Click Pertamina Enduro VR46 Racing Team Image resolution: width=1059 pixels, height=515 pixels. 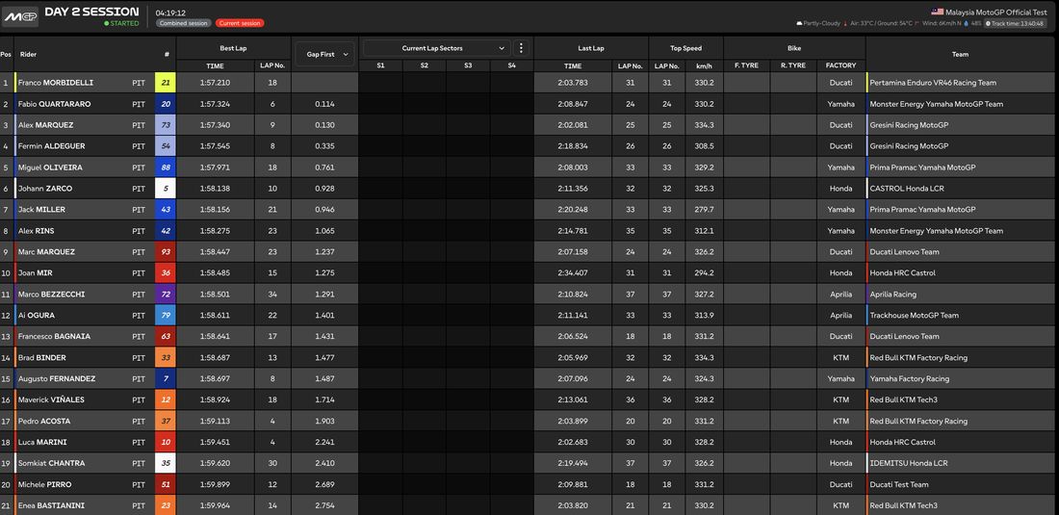[x=933, y=83]
